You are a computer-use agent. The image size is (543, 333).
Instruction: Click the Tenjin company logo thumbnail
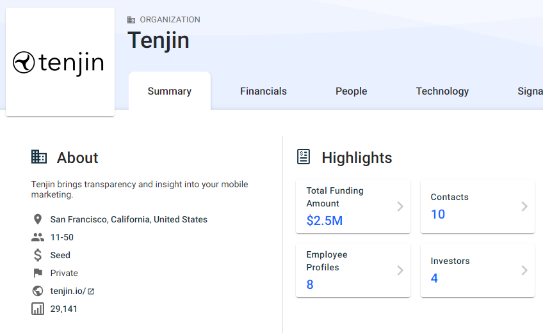[x=60, y=62]
